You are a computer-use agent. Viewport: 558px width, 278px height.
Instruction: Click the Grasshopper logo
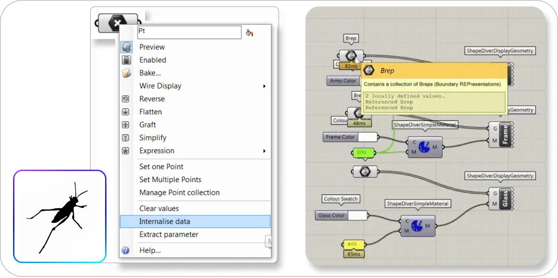(60, 217)
